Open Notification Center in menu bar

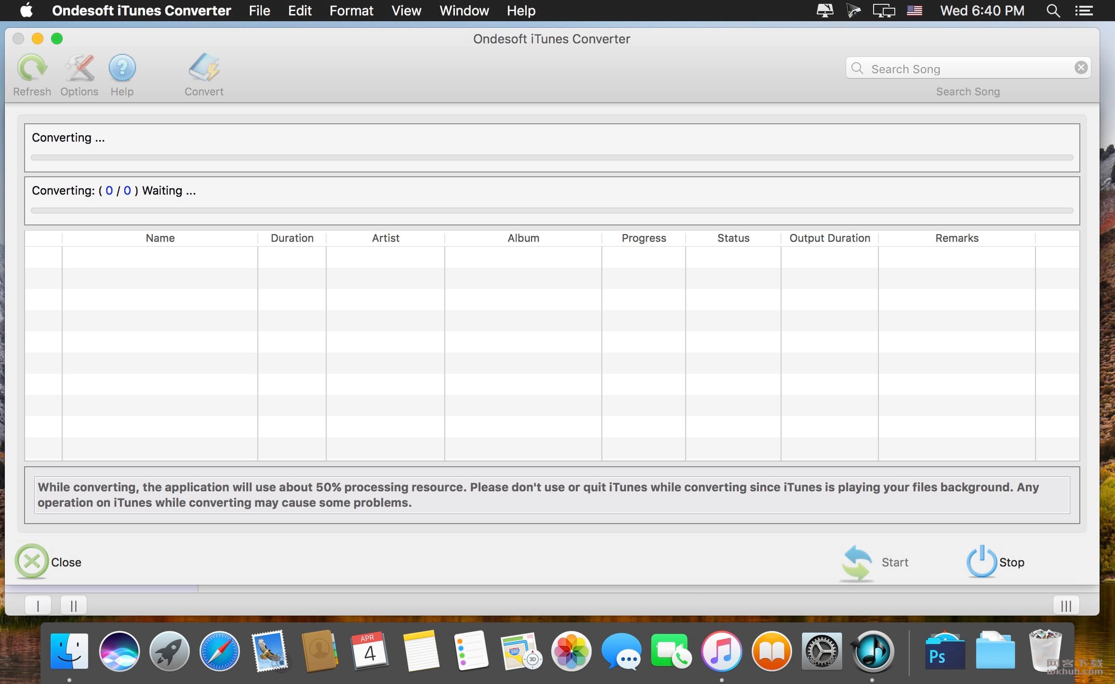point(1084,11)
